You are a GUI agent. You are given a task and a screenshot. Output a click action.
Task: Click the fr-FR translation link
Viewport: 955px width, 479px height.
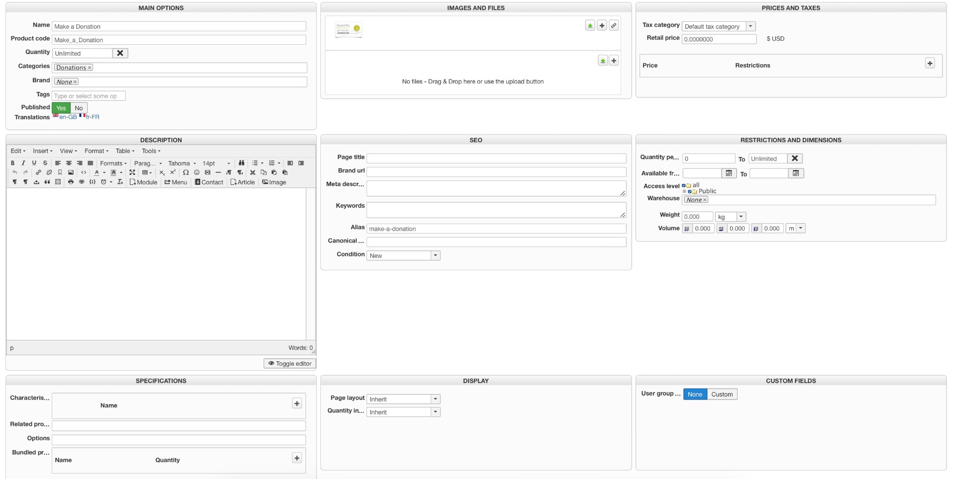93,117
